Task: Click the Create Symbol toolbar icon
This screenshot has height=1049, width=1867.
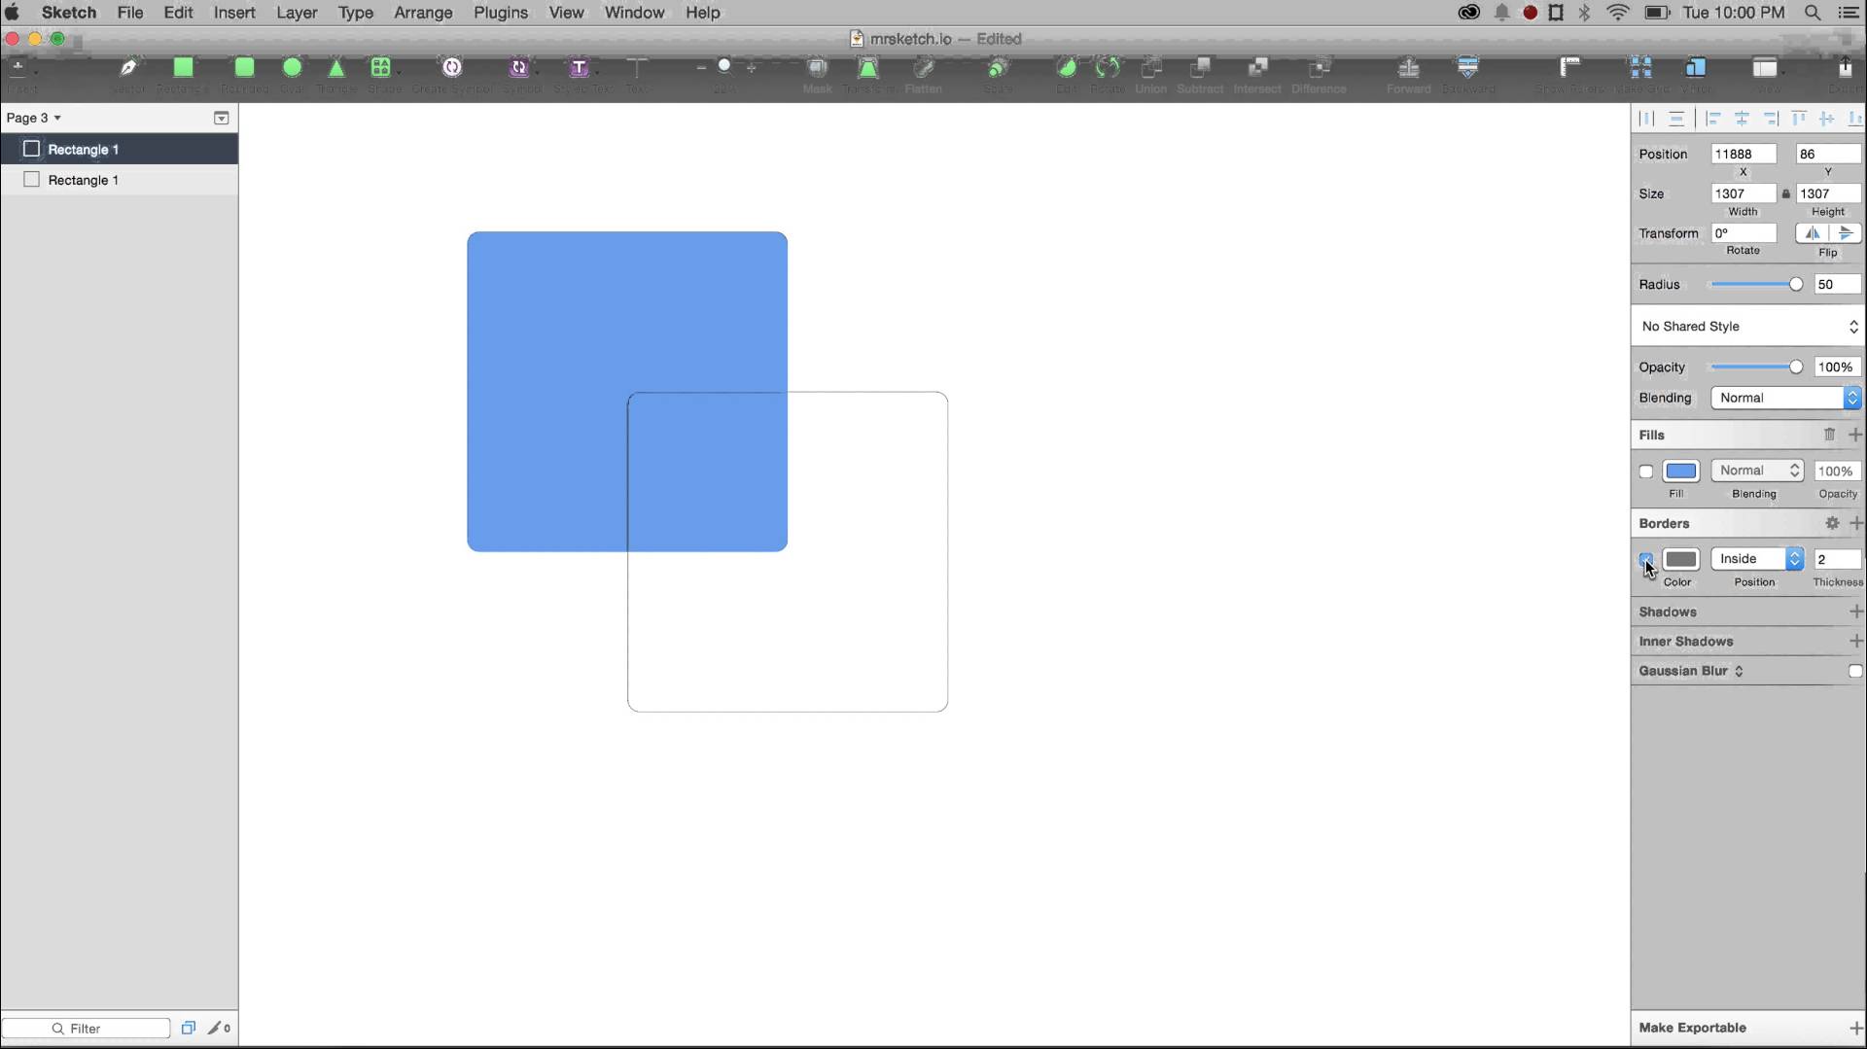Action: pos(452,68)
